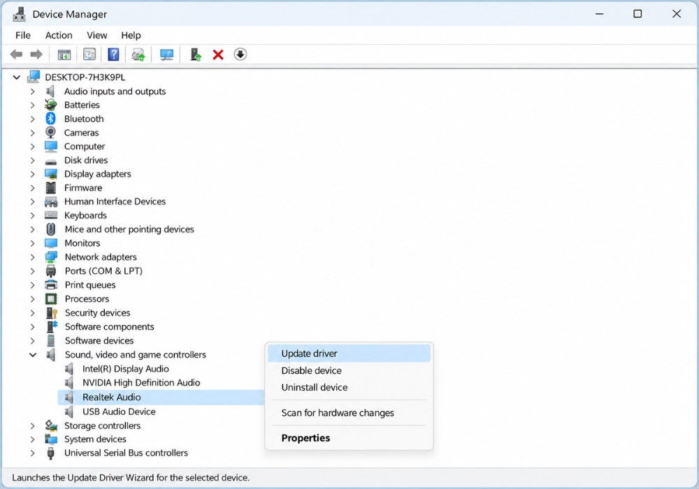
Task: Click the Print queues printer icon
Action: click(51, 285)
